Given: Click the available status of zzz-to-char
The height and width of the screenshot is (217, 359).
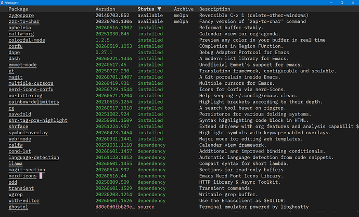Looking at the screenshot, I should (x=150, y=21).
